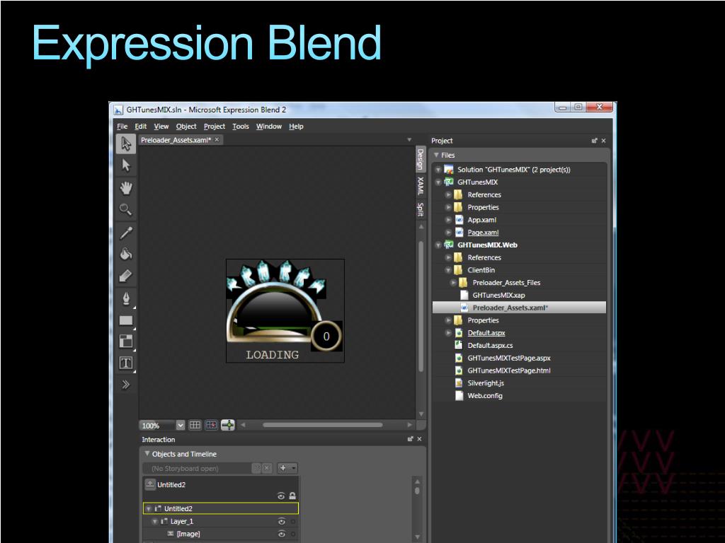
Task: Open the Object menu
Action: pyautogui.click(x=186, y=126)
